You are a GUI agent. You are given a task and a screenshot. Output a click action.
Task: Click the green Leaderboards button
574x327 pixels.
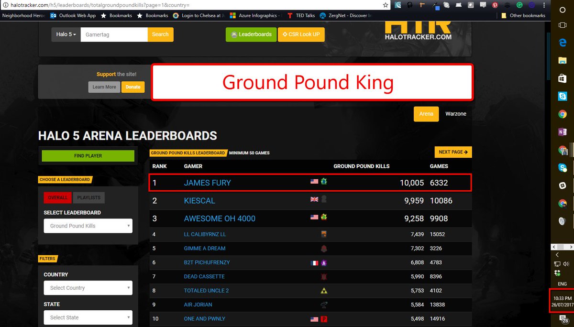tap(251, 34)
